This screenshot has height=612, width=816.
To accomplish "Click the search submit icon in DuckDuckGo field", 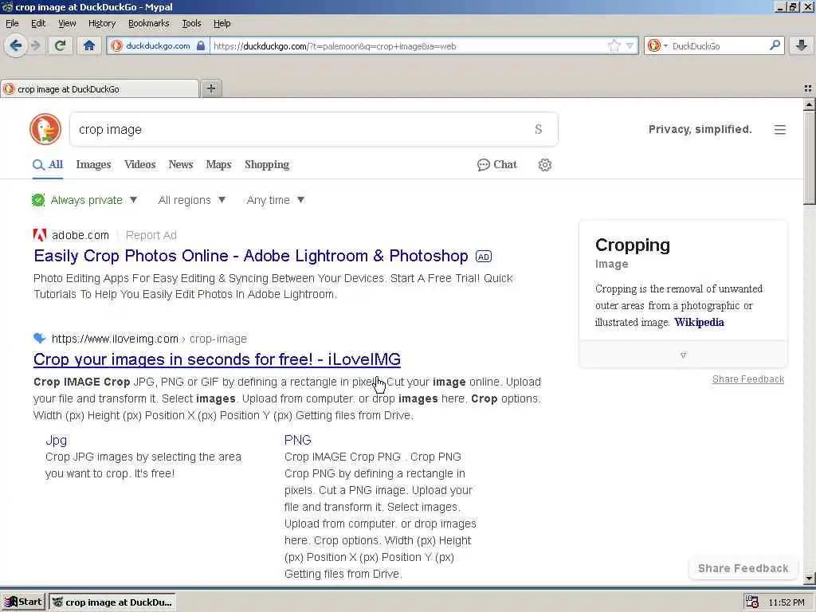I will [x=538, y=129].
